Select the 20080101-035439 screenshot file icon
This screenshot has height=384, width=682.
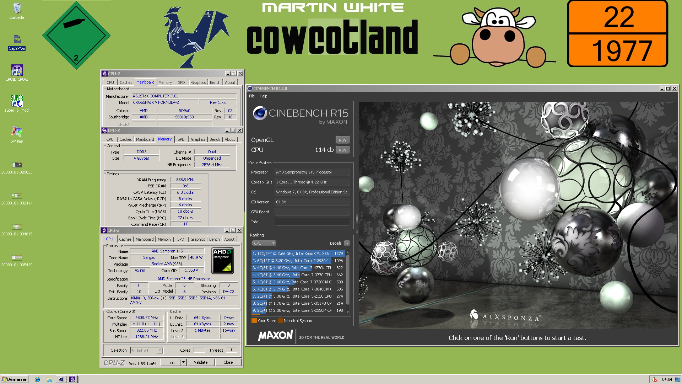tap(17, 260)
